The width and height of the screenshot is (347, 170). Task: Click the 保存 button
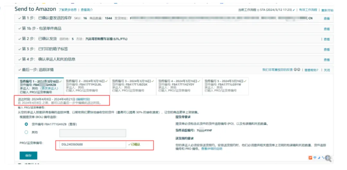[28, 156]
